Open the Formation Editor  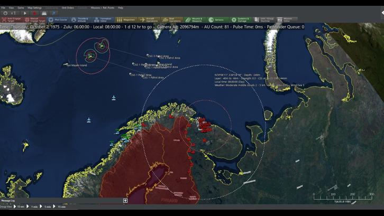point(103,20)
